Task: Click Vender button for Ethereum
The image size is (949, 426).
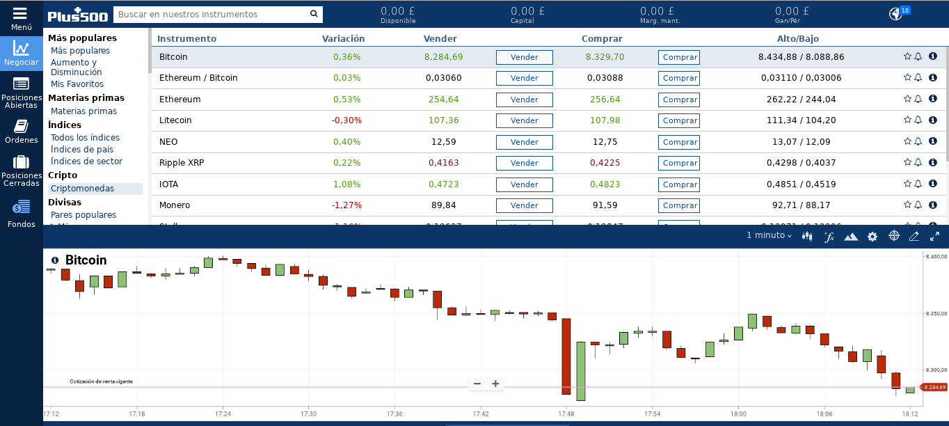Action: click(x=525, y=100)
